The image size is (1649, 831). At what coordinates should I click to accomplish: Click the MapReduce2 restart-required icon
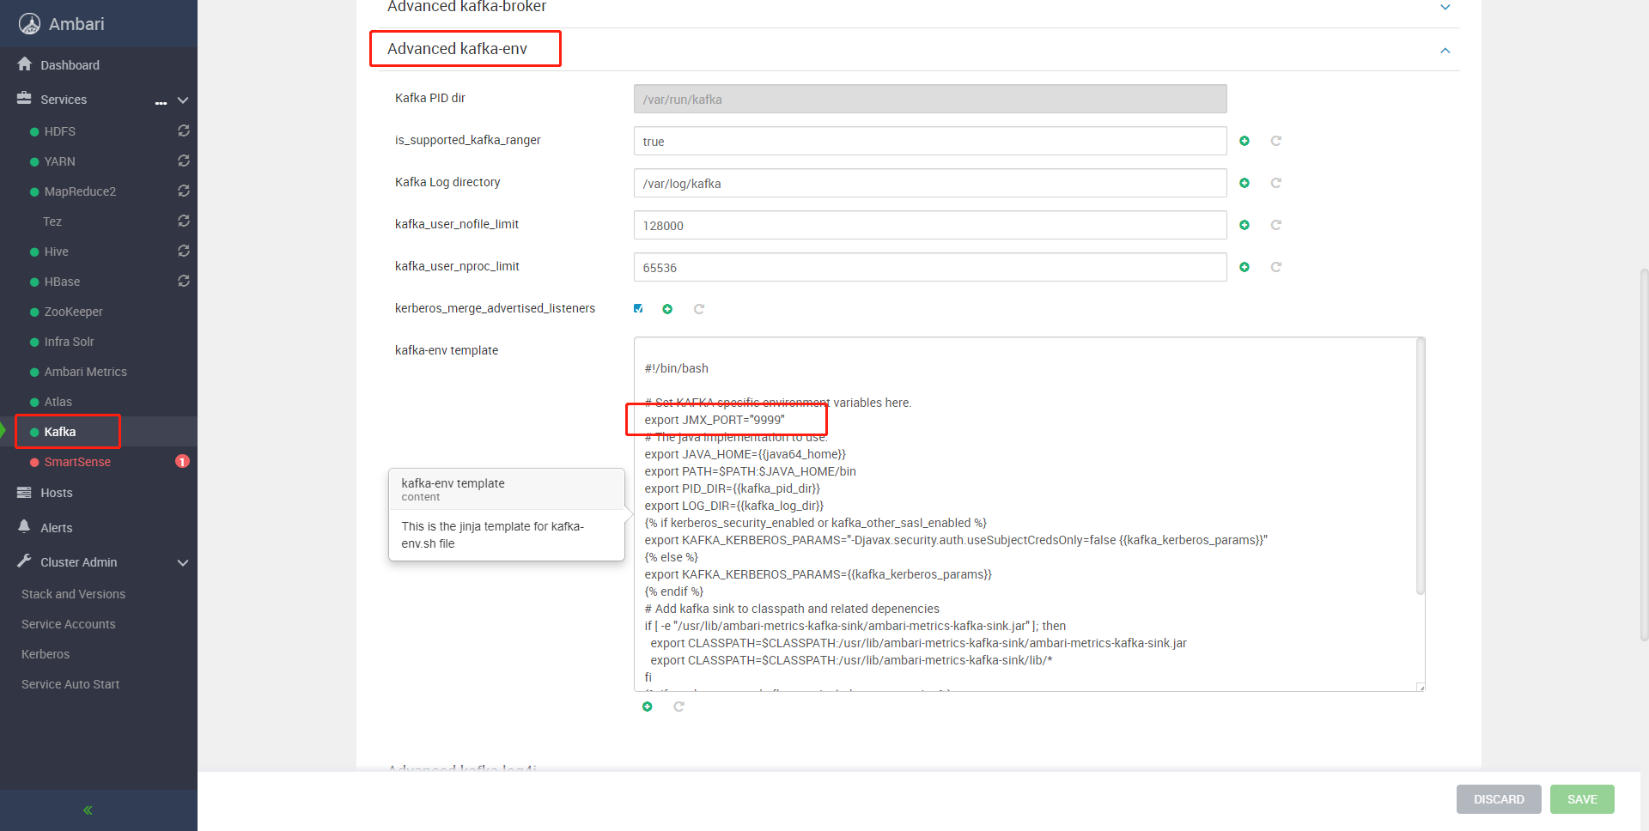tap(183, 191)
